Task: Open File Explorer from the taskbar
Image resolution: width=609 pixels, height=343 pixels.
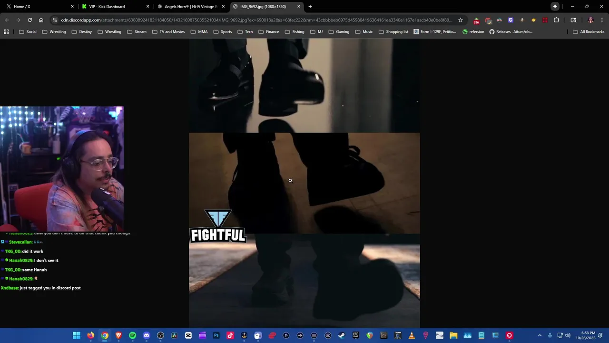Action: pos(453,335)
